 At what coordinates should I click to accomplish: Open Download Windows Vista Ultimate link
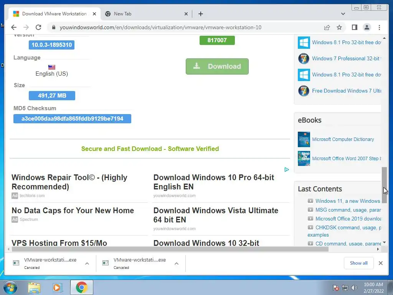216,215
